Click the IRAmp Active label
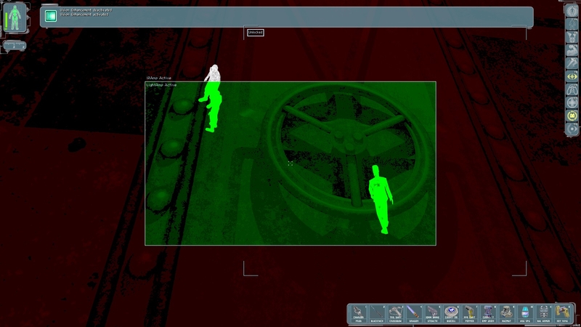 (158, 78)
